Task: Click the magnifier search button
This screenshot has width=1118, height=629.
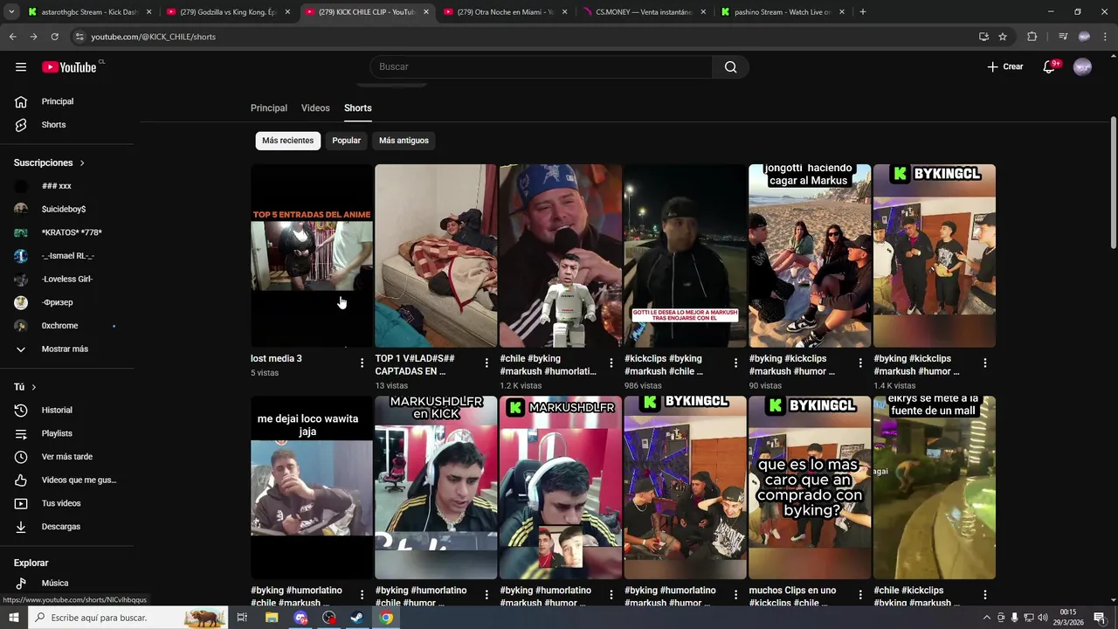Action: click(730, 67)
